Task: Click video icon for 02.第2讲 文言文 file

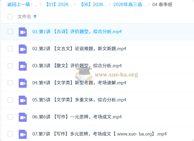Action: pyautogui.click(x=23, y=49)
